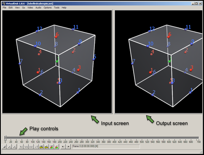Seek to next scene change
Image resolution: width=204 pixels, height=155 pixels.
[56, 147]
